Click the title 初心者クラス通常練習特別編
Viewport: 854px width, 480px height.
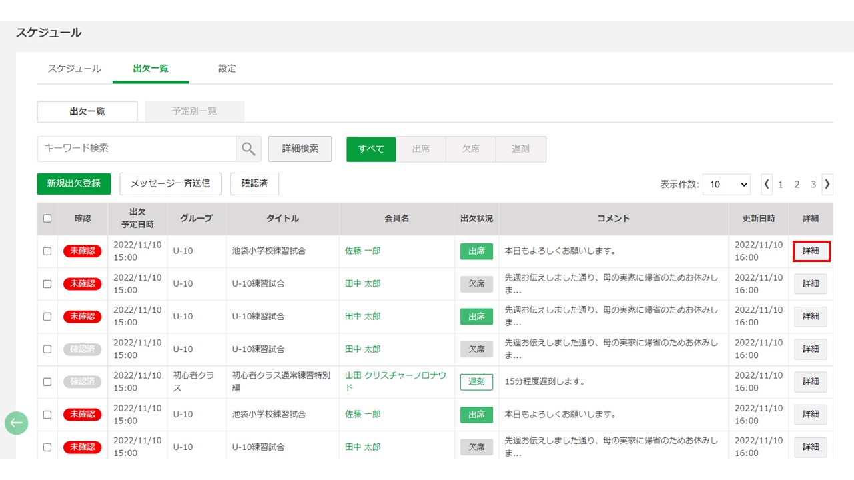[x=281, y=382]
